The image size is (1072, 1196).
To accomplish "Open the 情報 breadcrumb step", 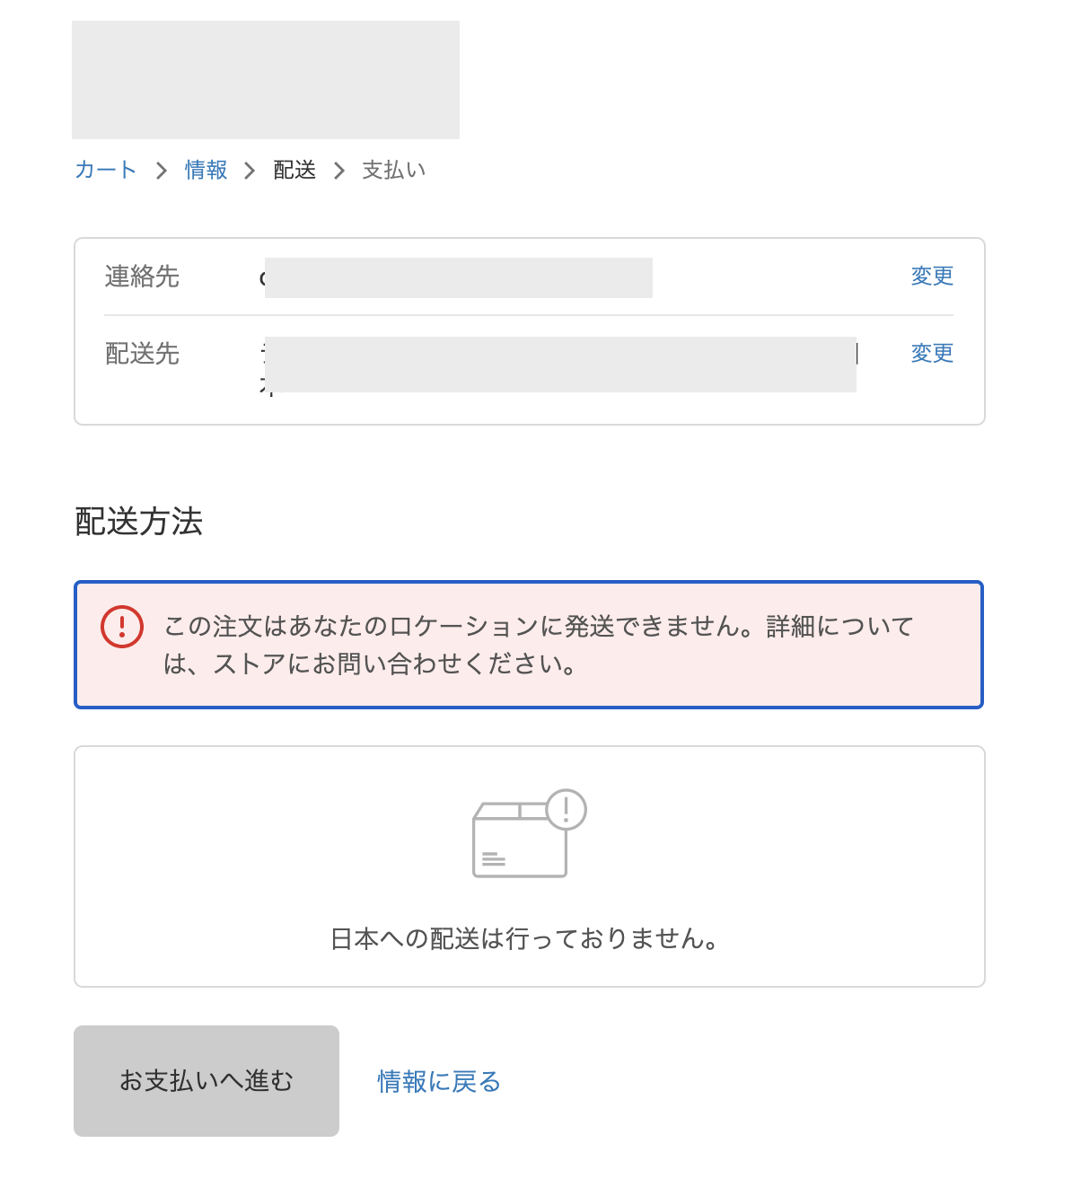I will tap(206, 170).
